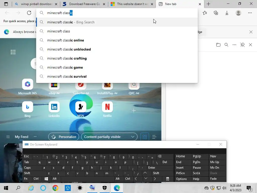Screen dimensions: 257x193
Task: Open MSN quick link tile
Action: tap(81, 110)
